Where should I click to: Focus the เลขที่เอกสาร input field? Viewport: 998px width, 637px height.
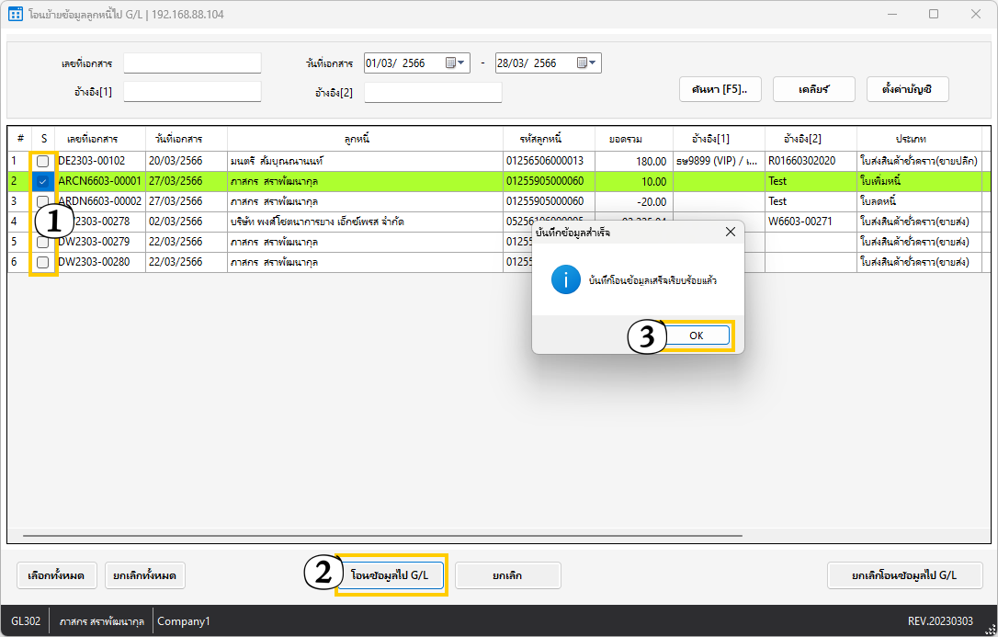click(x=192, y=63)
